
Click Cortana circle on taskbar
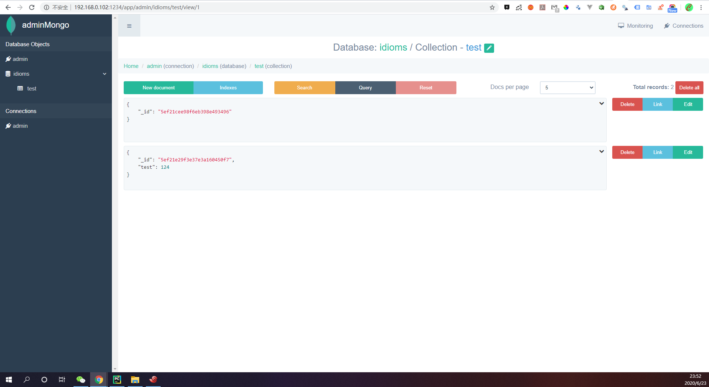click(44, 380)
